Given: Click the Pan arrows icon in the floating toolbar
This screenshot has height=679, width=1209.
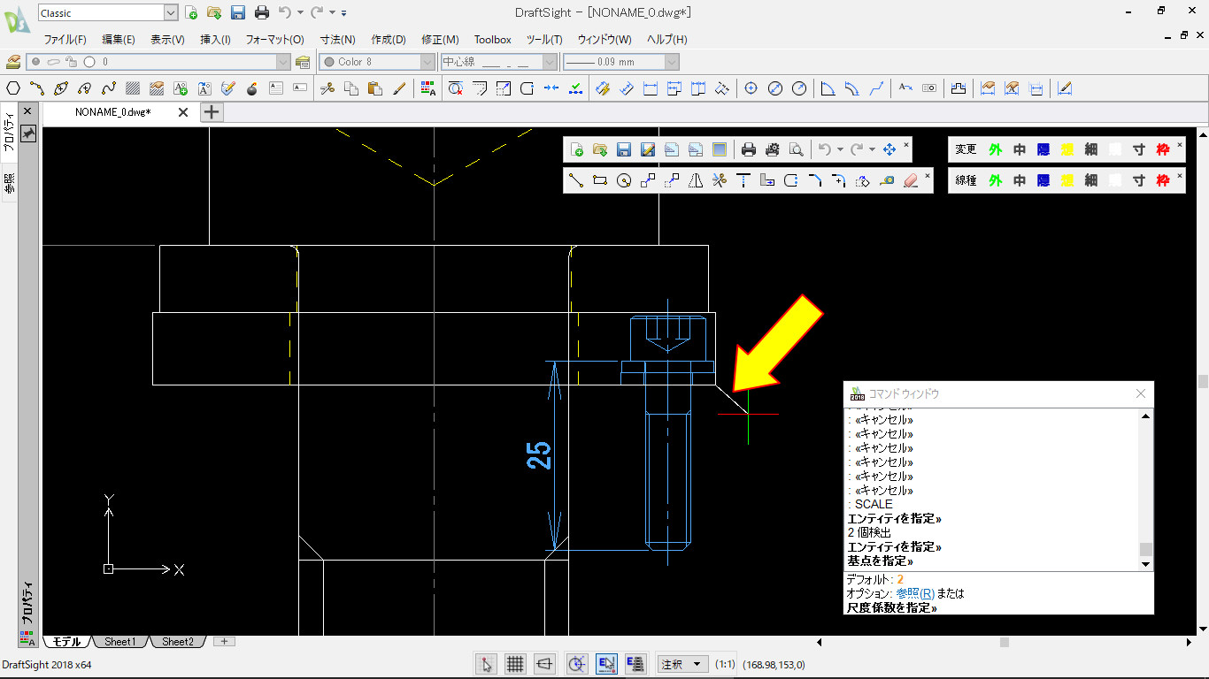Looking at the screenshot, I should coord(889,149).
